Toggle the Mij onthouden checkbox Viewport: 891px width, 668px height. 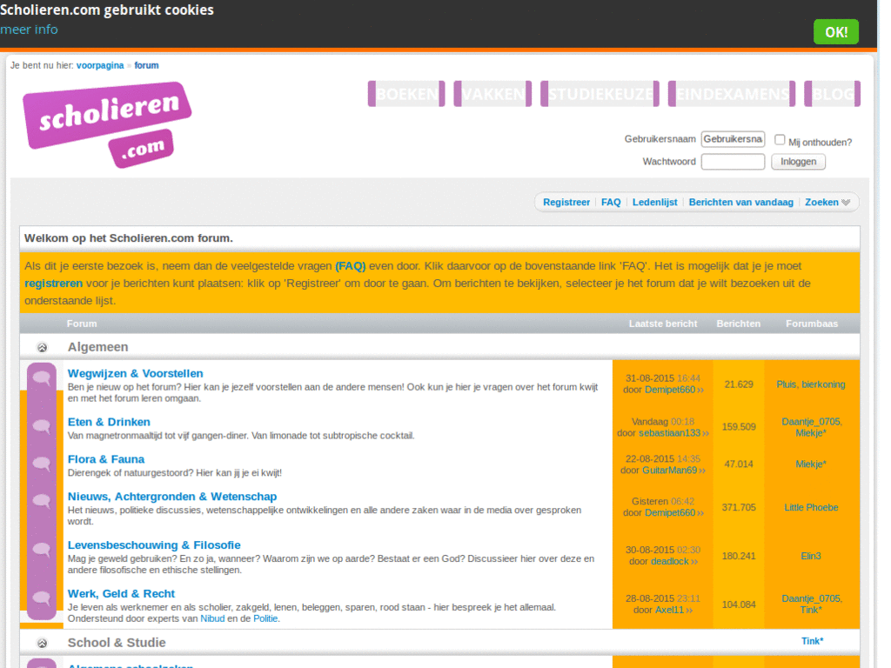click(x=780, y=140)
